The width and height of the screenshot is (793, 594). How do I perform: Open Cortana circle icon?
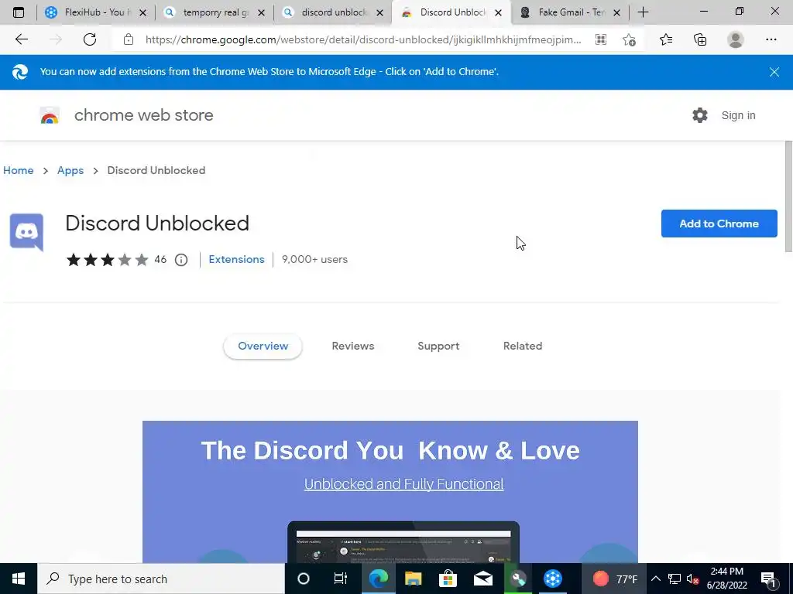click(304, 579)
